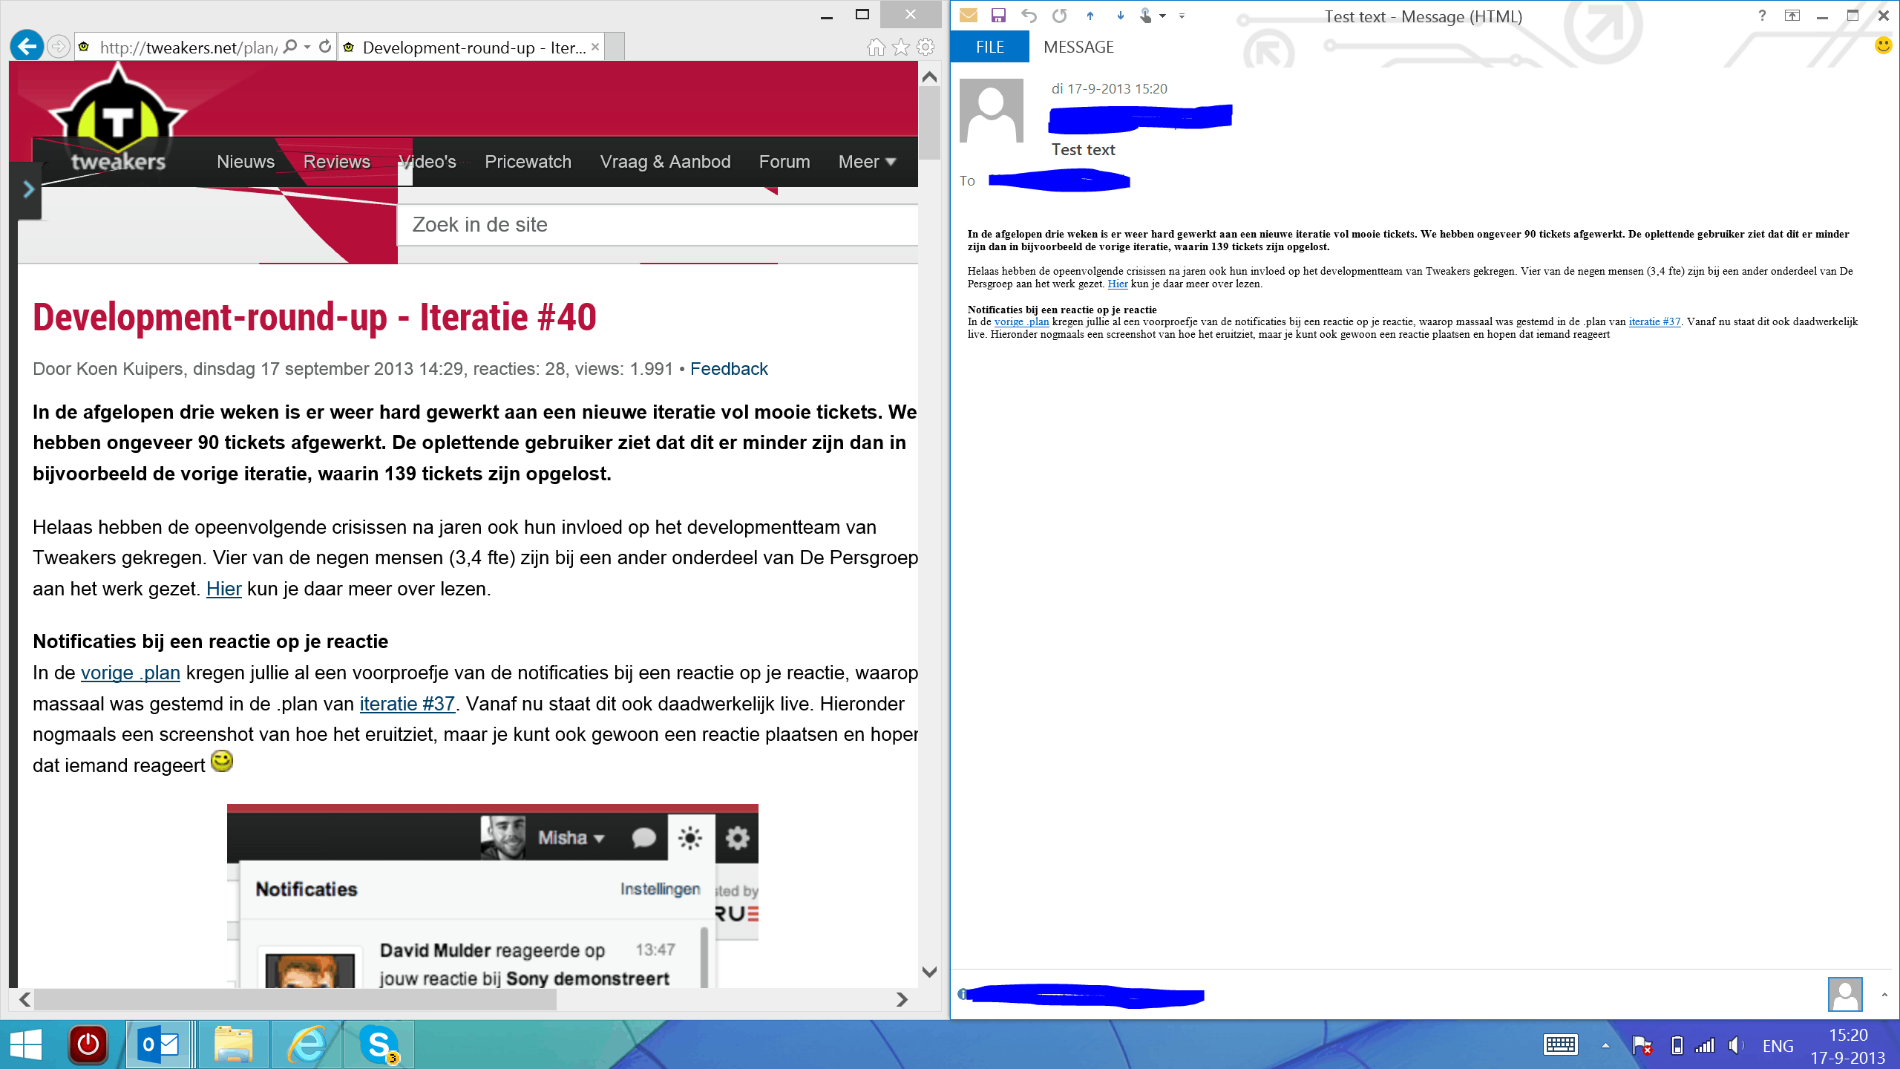Open Video's in the Tweakers menu
1900x1069 pixels.
[427, 162]
